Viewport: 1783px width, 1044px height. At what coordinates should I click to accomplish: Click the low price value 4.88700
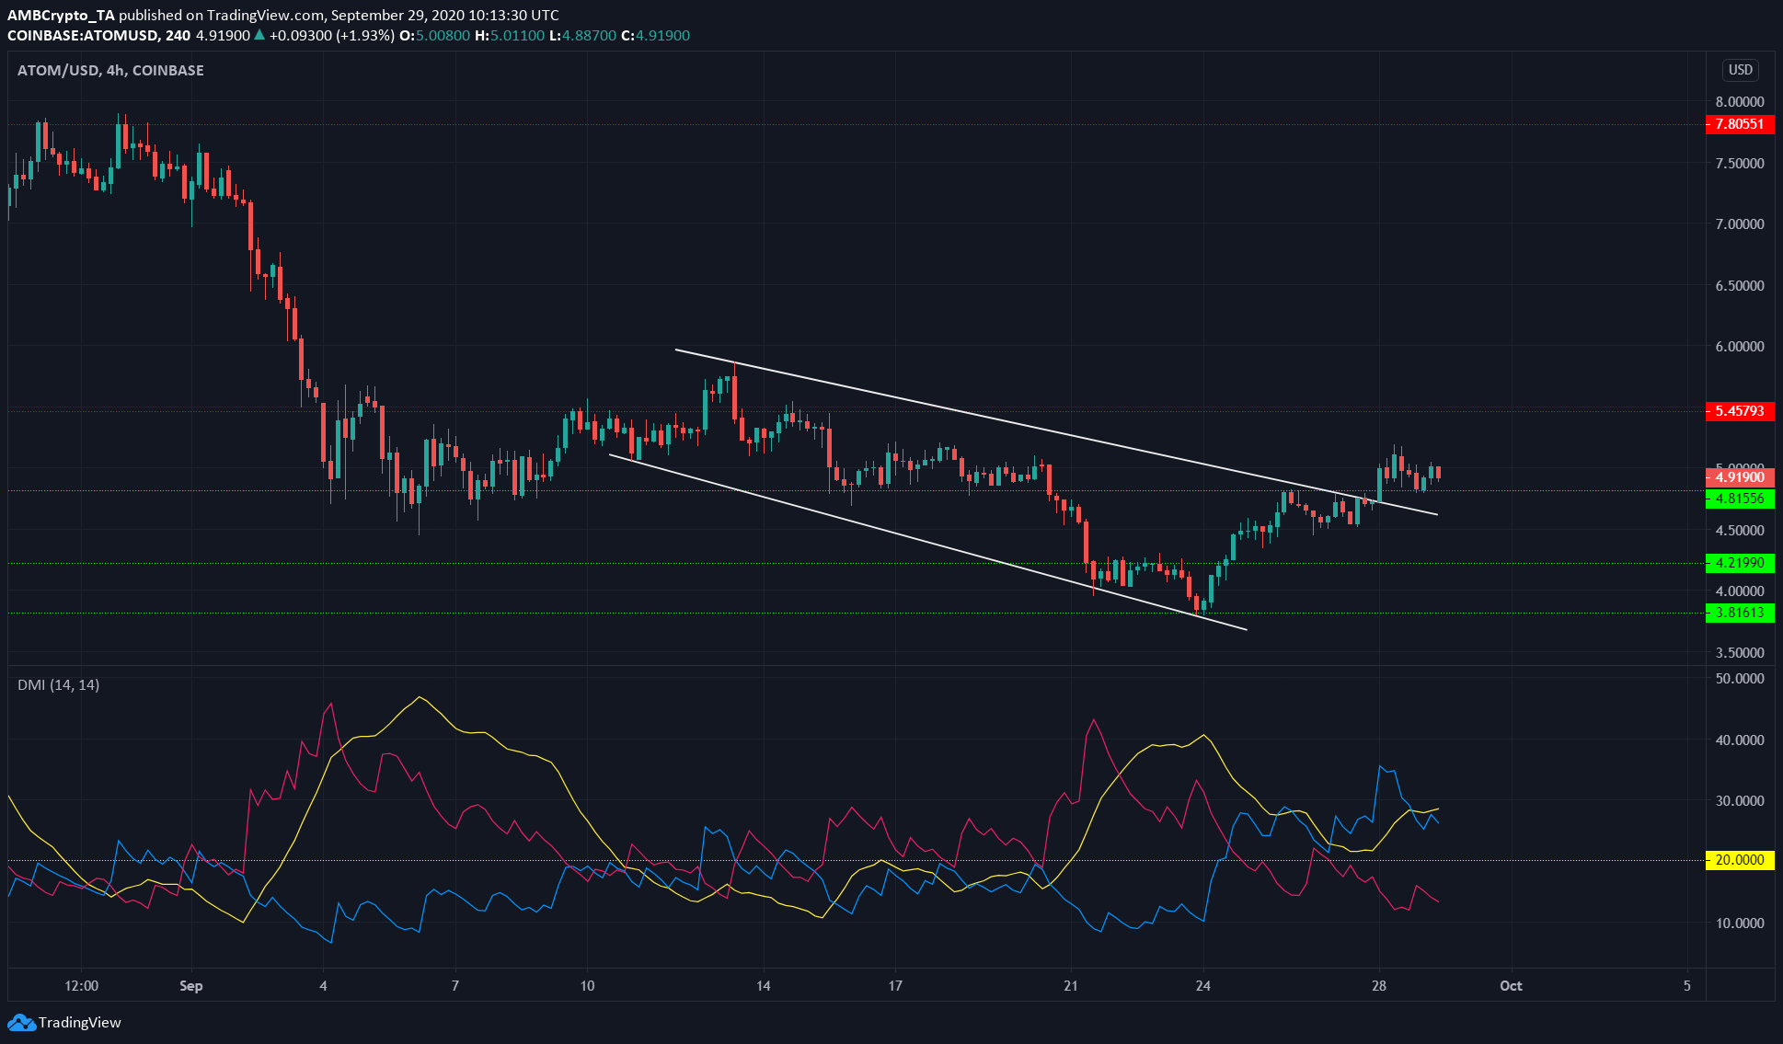pyautogui.click(x=590, y=36)
